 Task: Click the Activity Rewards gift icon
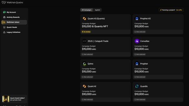click(x=4, y=17)
